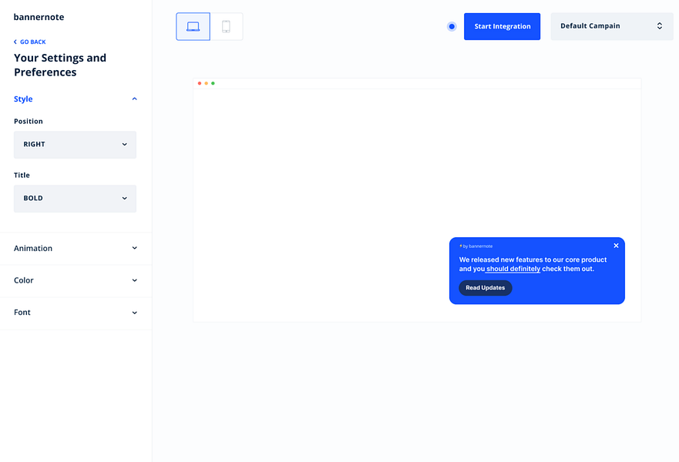Screen dimensions: 679x462
Task: Click the GO BACK link
Action: click(x=30, y=42)
